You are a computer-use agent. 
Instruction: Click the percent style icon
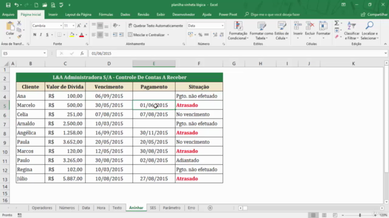coord(200,35)
